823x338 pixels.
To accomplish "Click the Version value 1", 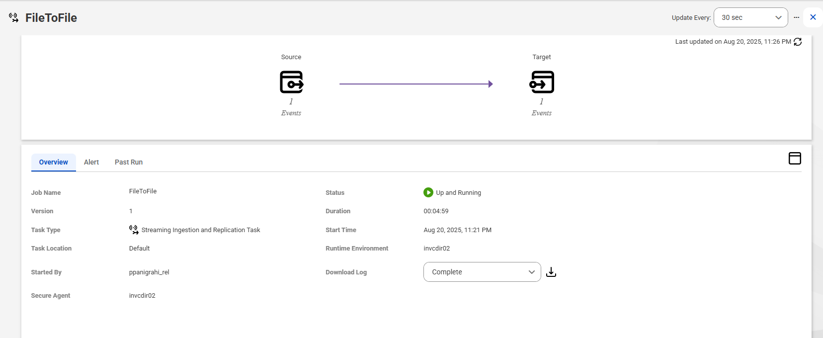I will pos(131,211).
